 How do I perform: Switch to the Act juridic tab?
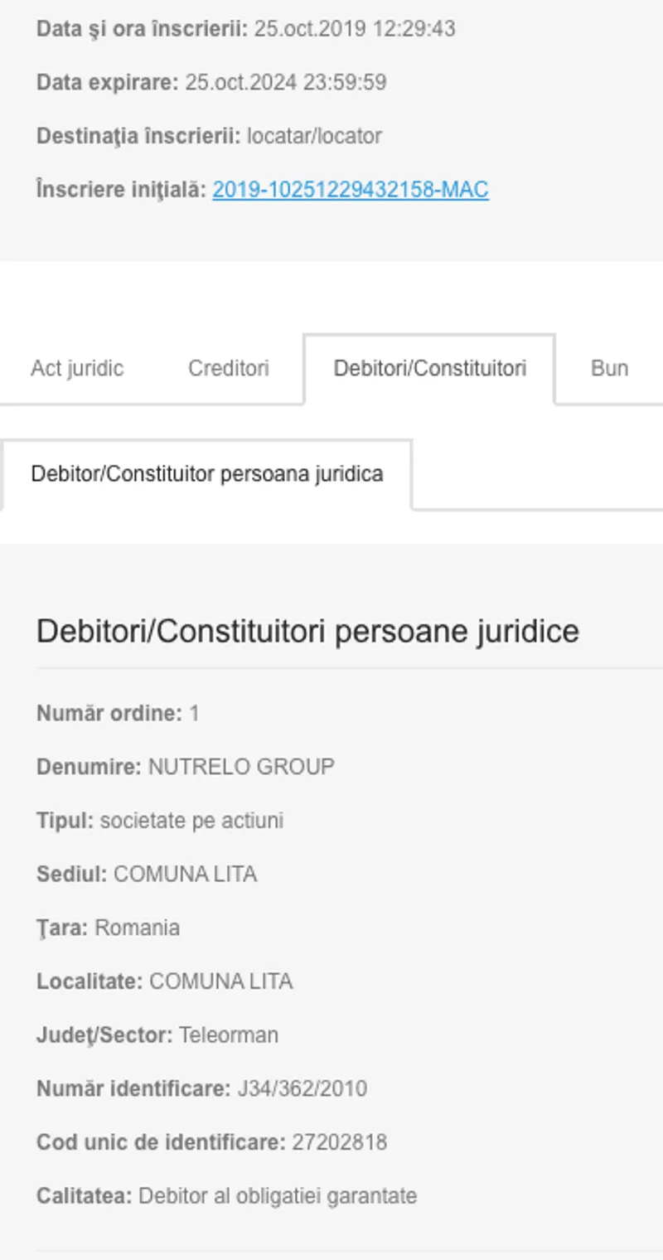(x=77, y=368)
